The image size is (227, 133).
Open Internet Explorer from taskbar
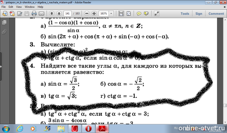(x=20, y=128)
